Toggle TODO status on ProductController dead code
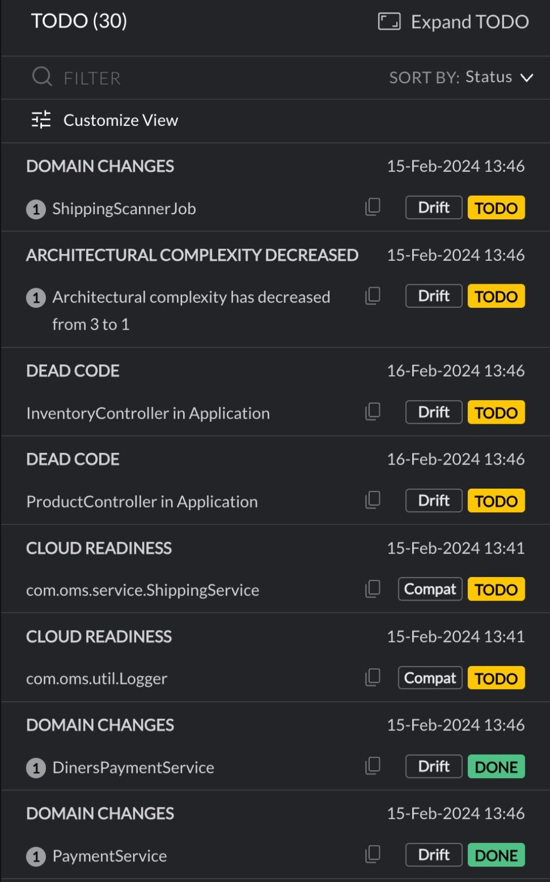Viewport: 550px width, 882px height. [496, 500]
